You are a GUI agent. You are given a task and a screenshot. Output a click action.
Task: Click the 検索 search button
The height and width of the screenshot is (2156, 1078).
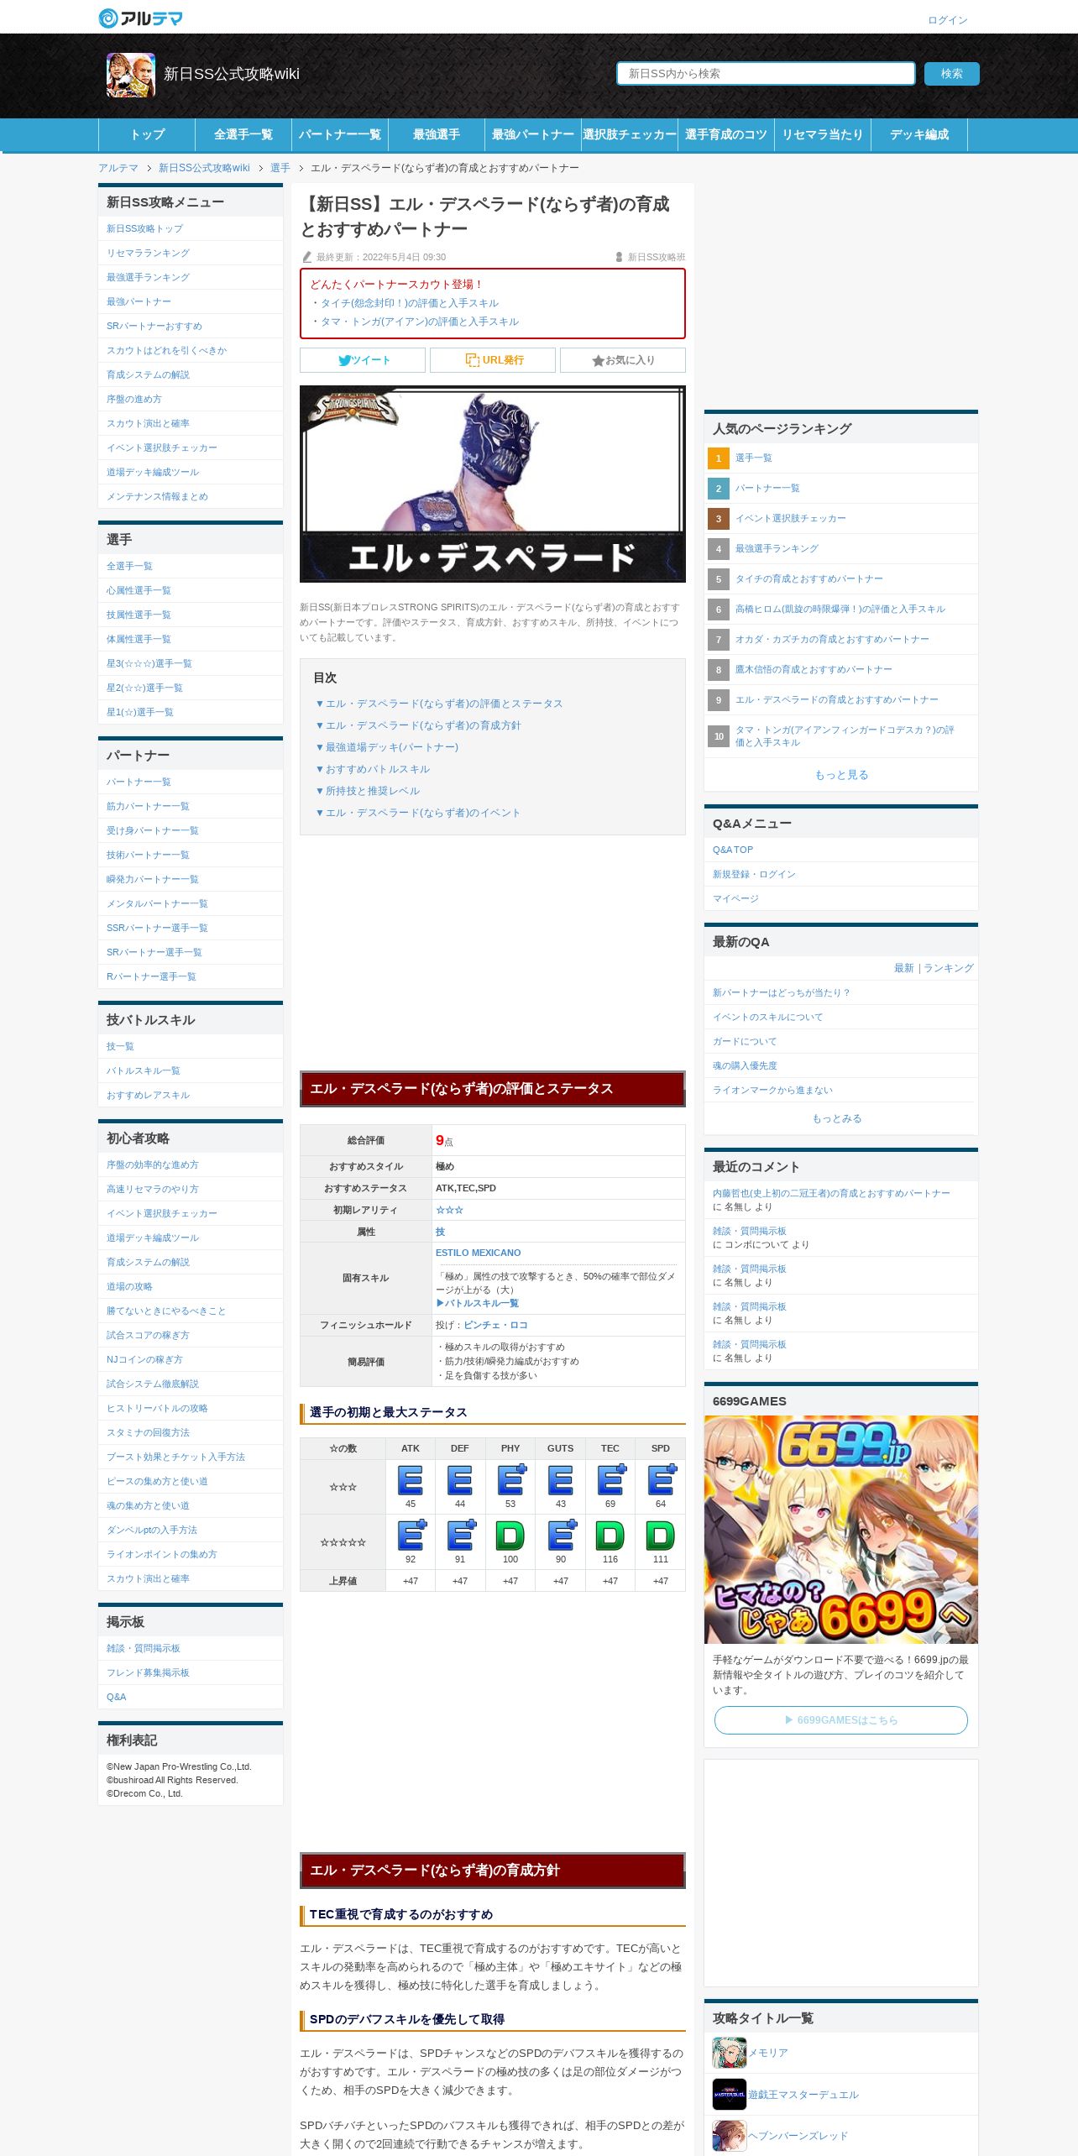[x=952, y=74]
